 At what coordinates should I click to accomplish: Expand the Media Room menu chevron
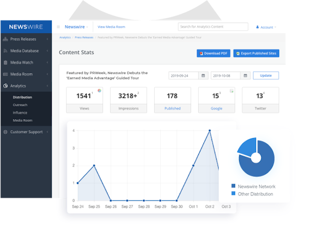47,74
